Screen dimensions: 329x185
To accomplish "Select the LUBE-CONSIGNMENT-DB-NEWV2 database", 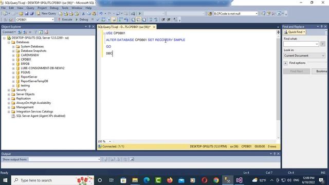I will point(43,68).
